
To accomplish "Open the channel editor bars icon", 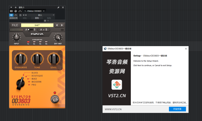I will click(x=11, y=11).
